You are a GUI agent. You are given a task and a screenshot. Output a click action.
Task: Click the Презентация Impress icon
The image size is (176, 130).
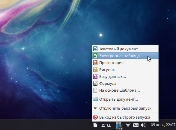pos(95,63)
